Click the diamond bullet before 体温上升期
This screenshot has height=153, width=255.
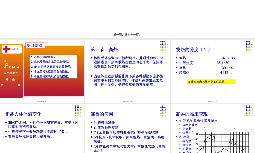click(180, 124)
